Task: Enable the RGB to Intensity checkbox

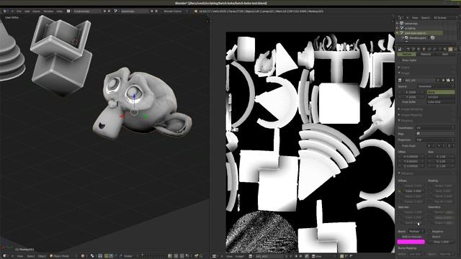Action: (x=400, y=237)
